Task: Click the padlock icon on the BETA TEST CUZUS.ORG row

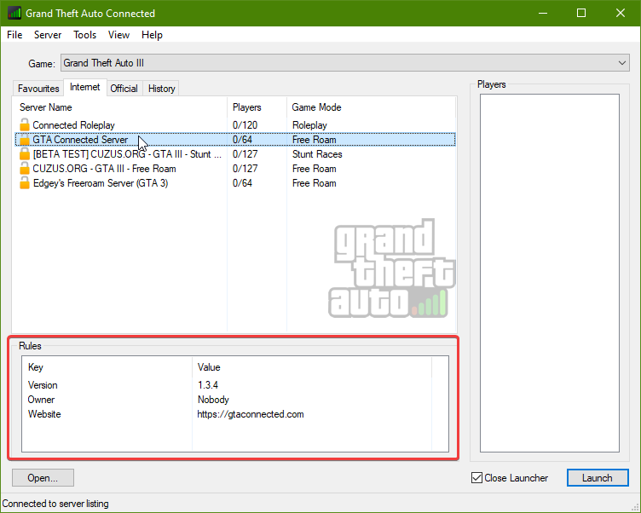Action: click(25, 154)
